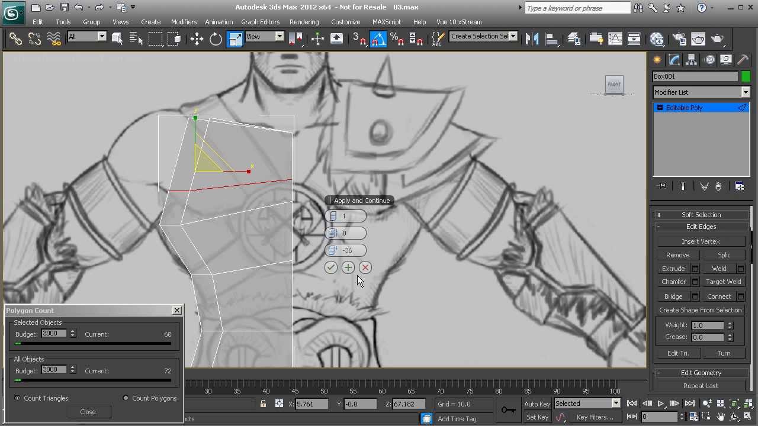Screen dimensions: 758x426
Task: Collapse the Edit Edges rollout
Action: click(x=701, y=227)
